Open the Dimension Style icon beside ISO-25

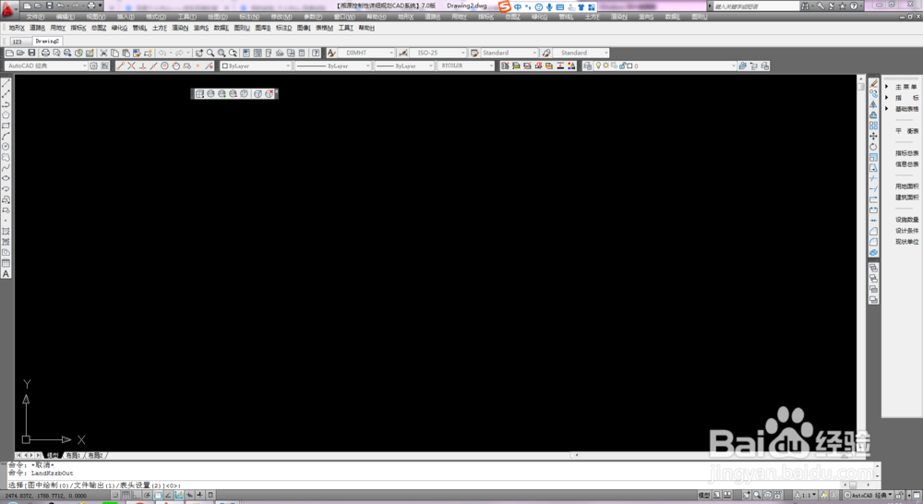(x=403, y=53)
